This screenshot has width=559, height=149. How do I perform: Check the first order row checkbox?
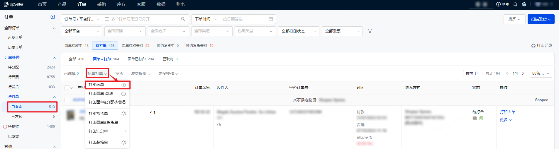(x=67, y=100)
